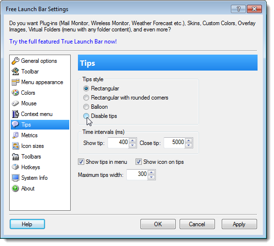This screenshot has height=246, width=274.
Task: Increase Maximum tips width with up arrow
Action: (152, 173)
